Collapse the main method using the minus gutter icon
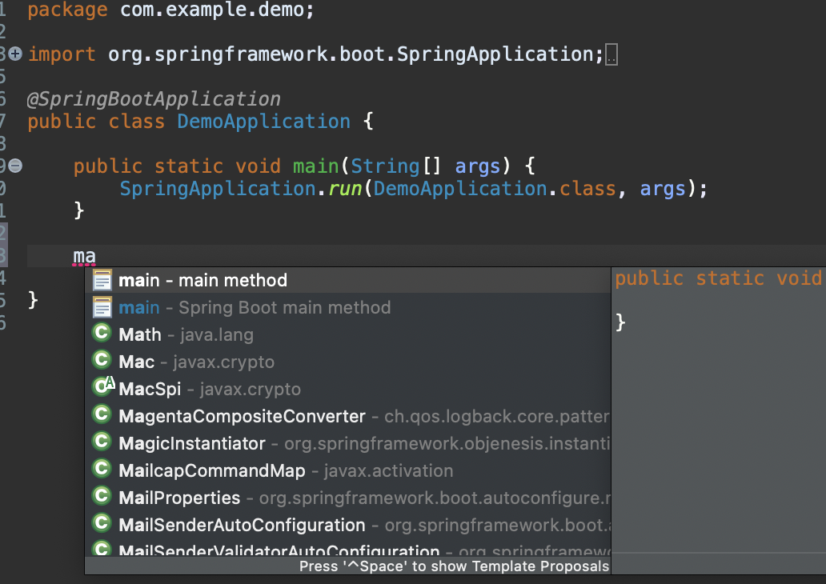826x584 pixels. (x=14, y=166)
